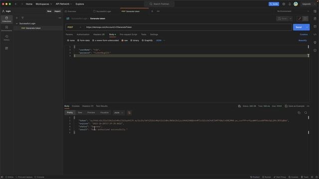The height and width of the screenshot is (179, 319).
Task: Open response three-dot options menu
Action: (308, 106)
